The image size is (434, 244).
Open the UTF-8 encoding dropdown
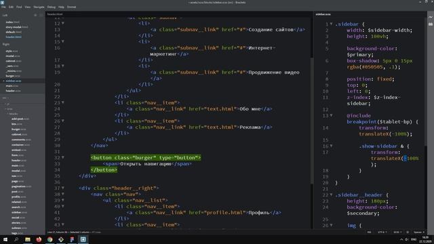pyautogui.click(x=382, y=232)
